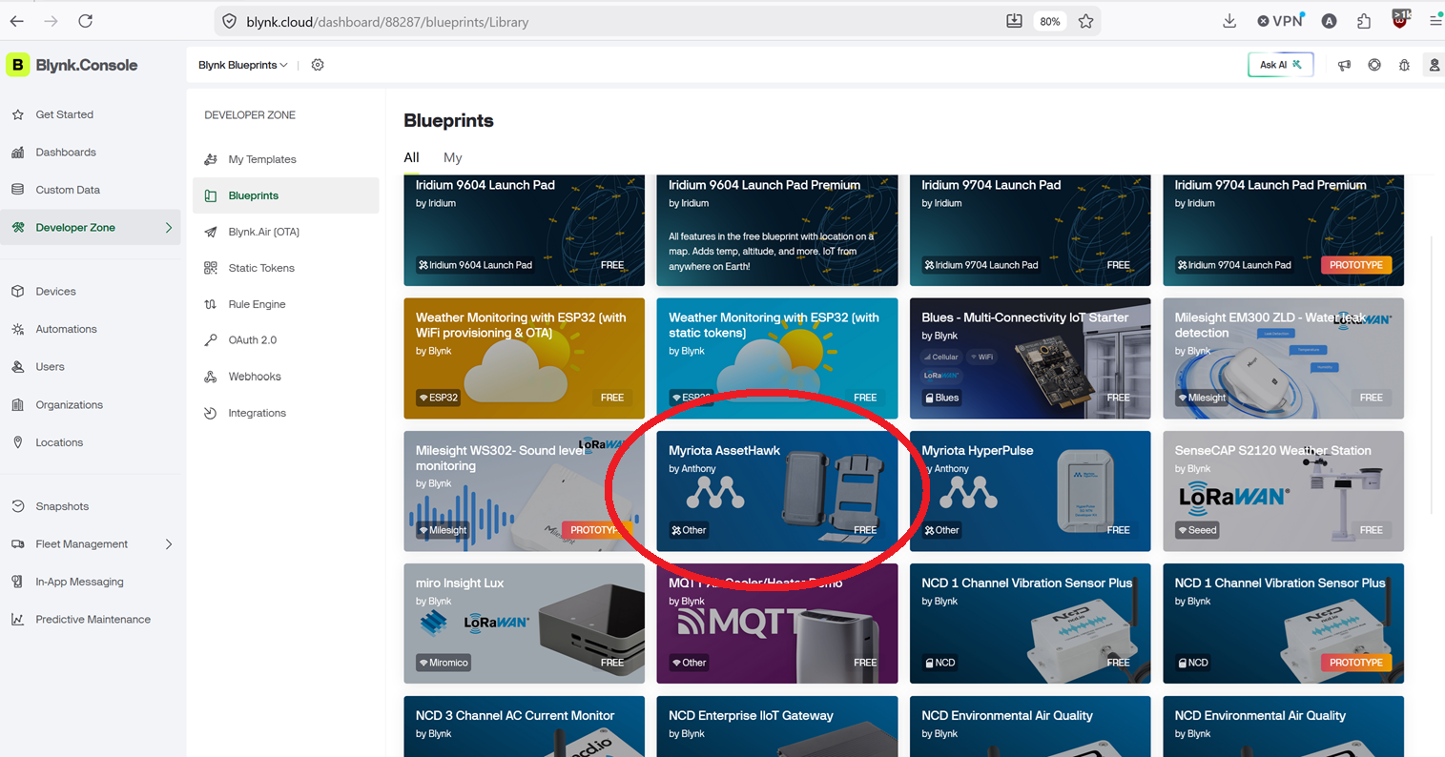Open the browser extensions puzzle icon
Viewport: 1445px width, 757px height.
(x=1364, y=21)
